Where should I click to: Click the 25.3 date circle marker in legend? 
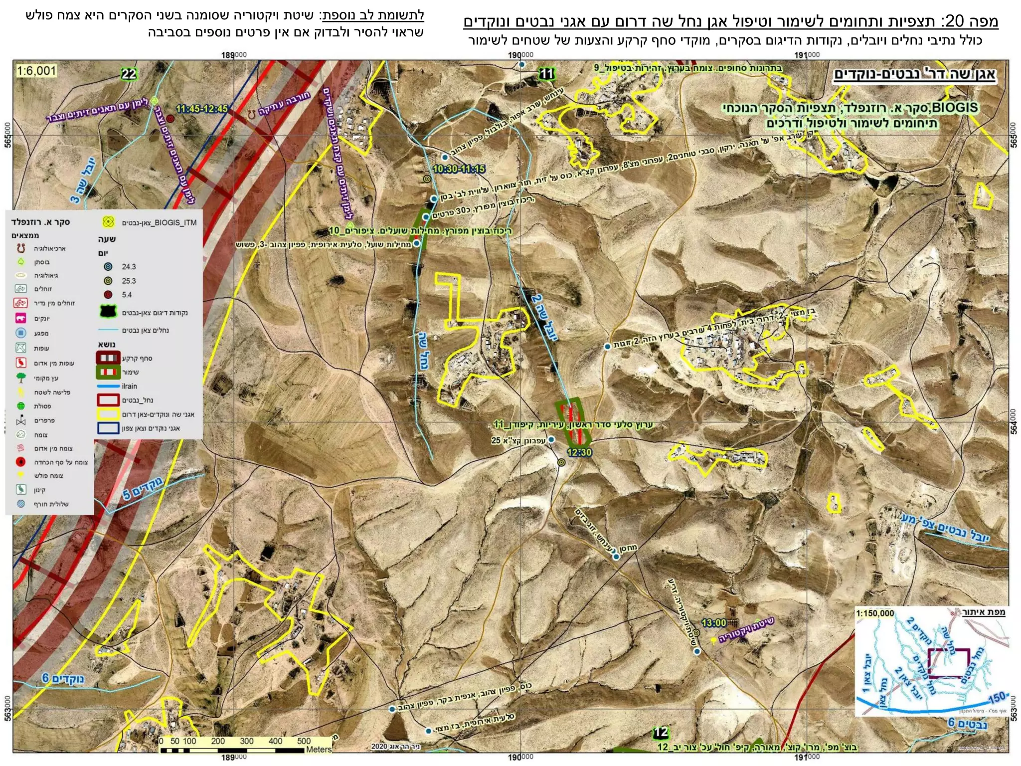pos(108,281)
